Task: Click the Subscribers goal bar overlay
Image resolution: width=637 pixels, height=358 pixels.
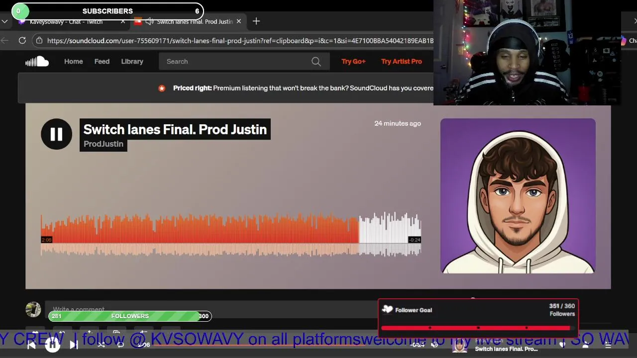Action: [107, 11]
